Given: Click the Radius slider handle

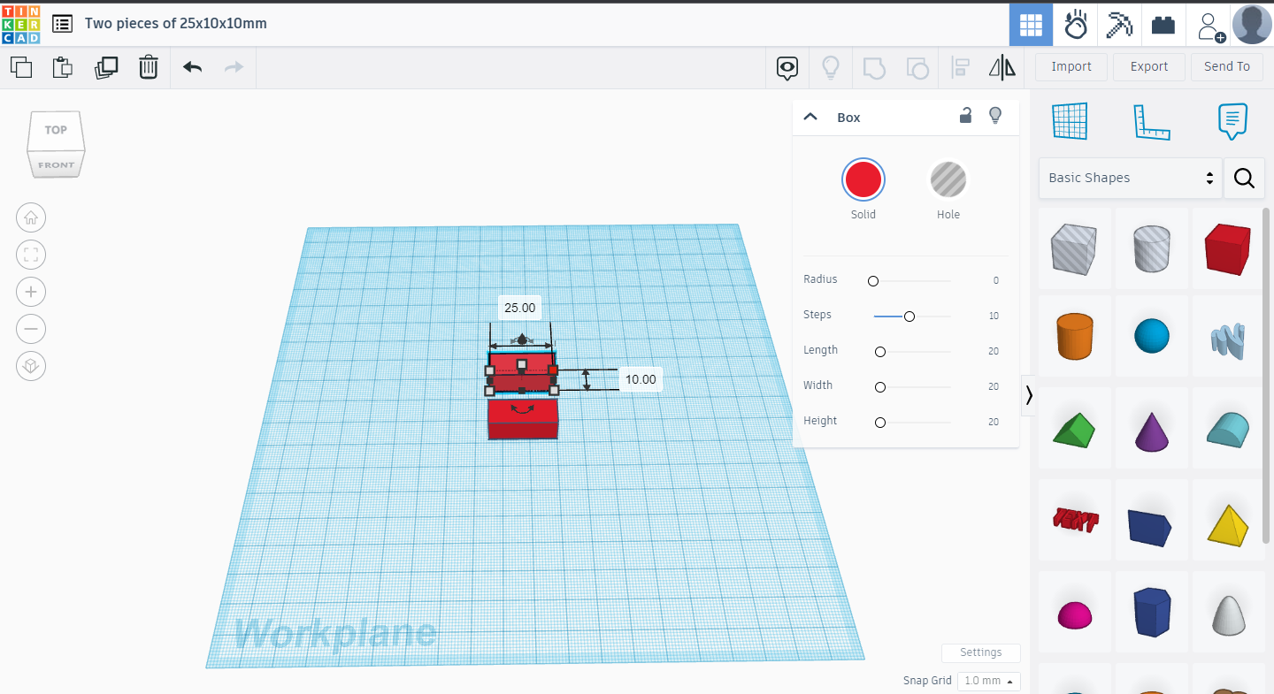Looking at the screenshot, I should click(873, 280).
